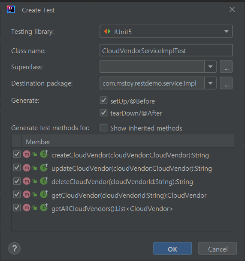This screenshot has height=261, width=245.
Task: Expand the Superclass dropdown arrow
Action: (210, 67)
